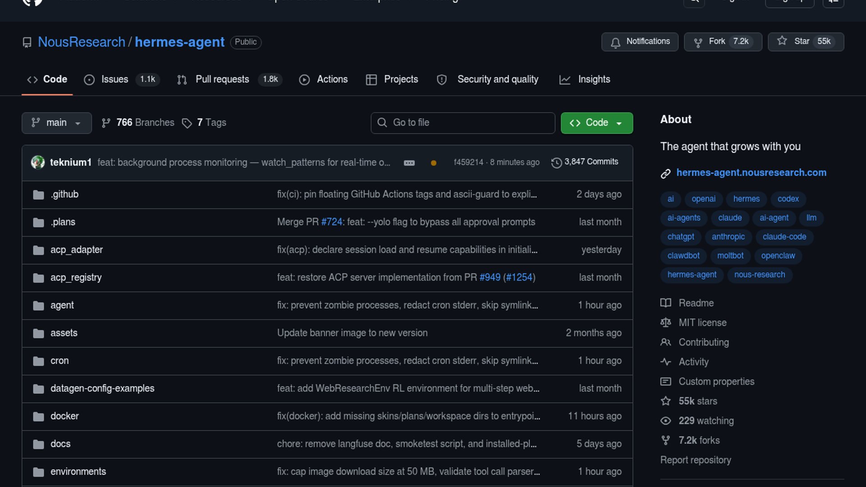Switch to the Pull requests tab
The width and height of the screenshot is (866, 487).
coord(221,79)
